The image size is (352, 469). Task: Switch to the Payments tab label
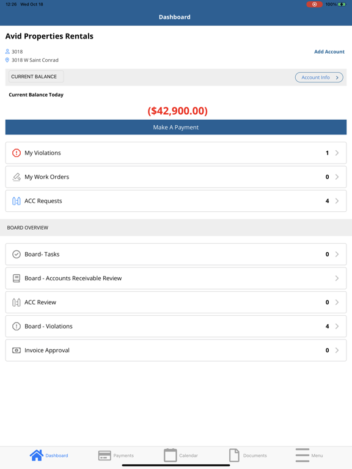point(123,456)
